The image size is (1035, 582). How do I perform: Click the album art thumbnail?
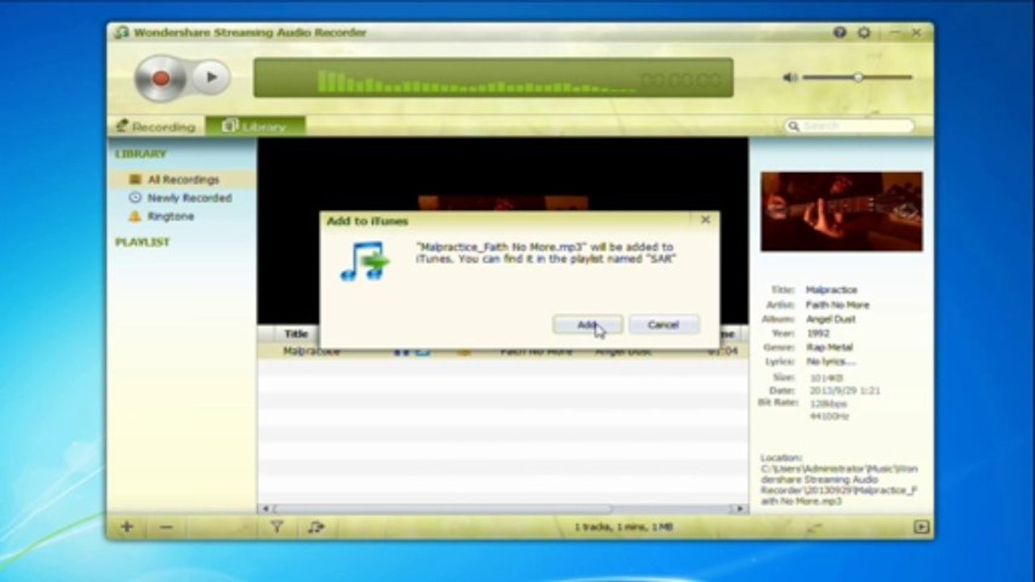coord(841,211)
